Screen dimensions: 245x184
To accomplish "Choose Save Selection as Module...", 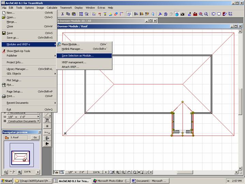I will click(84, 56).
